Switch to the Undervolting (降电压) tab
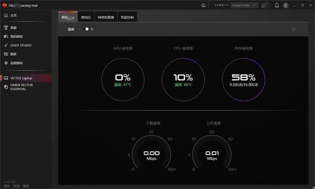This screenshot has width=315, height=189. point(86,17)
